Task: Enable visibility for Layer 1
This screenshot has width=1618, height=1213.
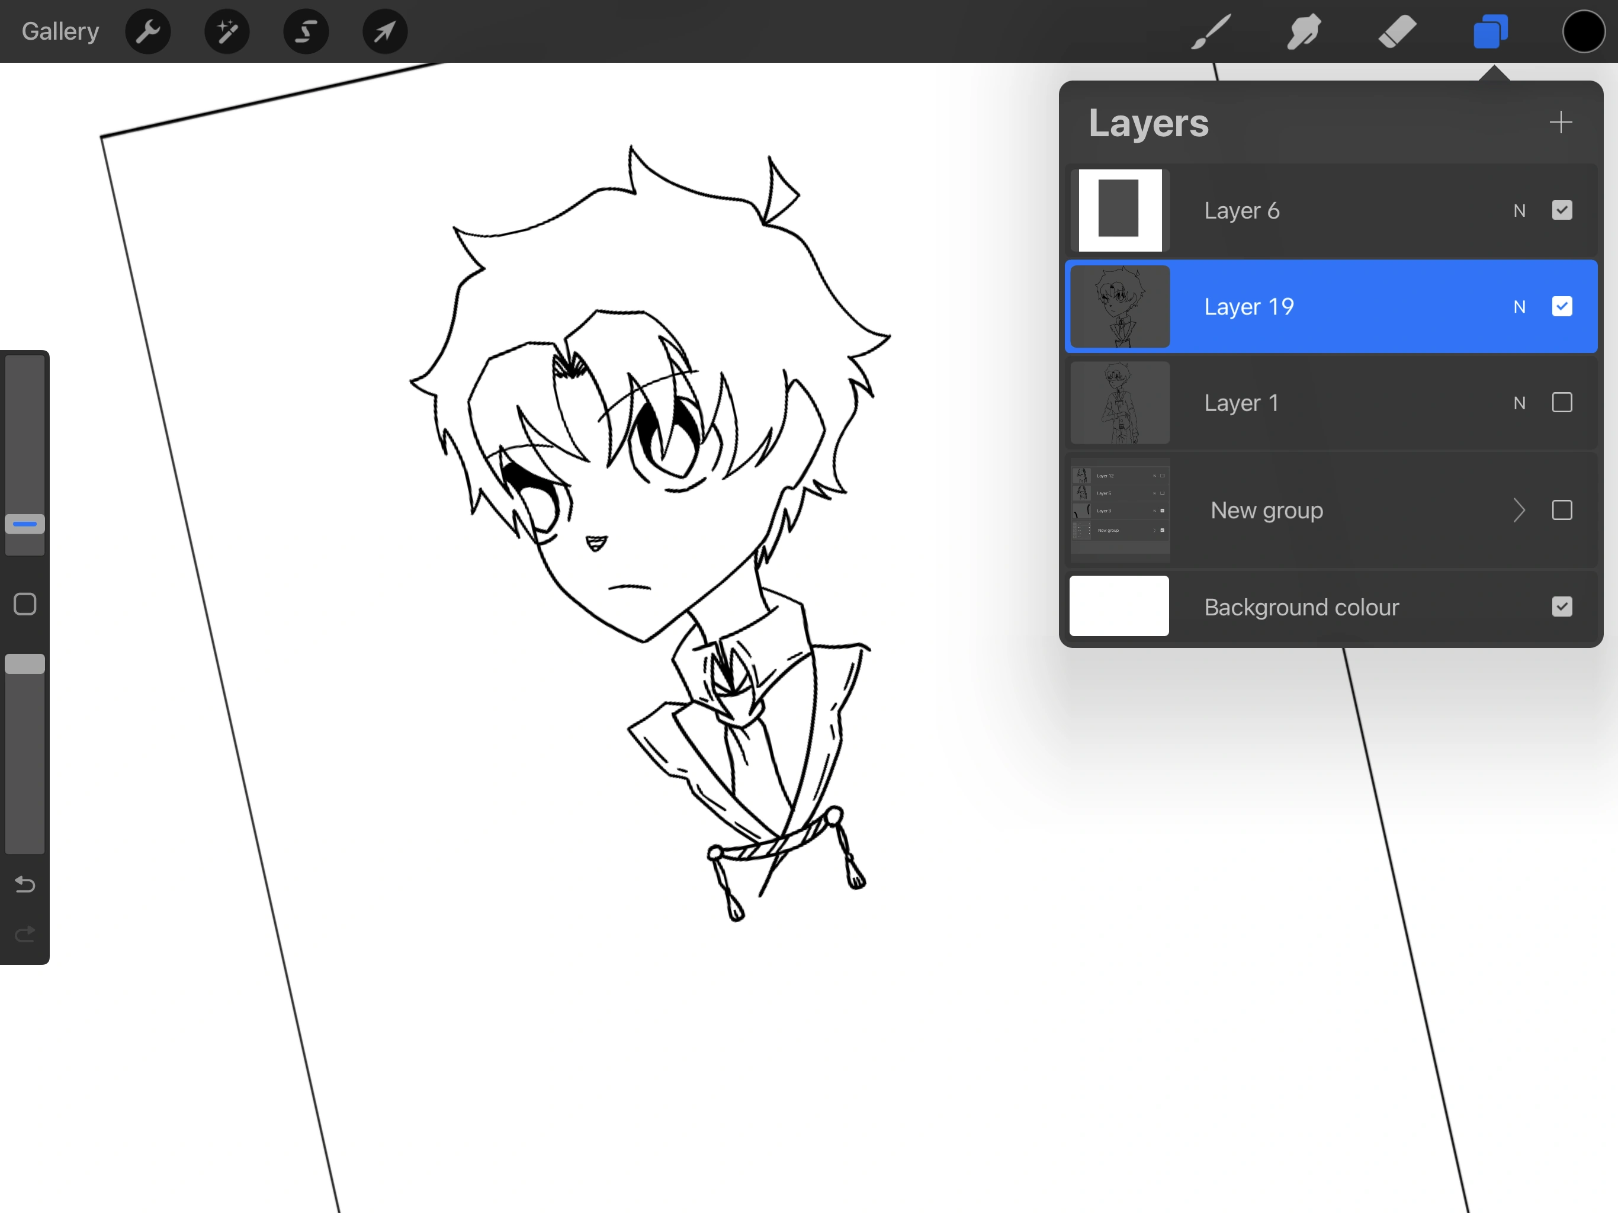Action: pos(1562,402)
